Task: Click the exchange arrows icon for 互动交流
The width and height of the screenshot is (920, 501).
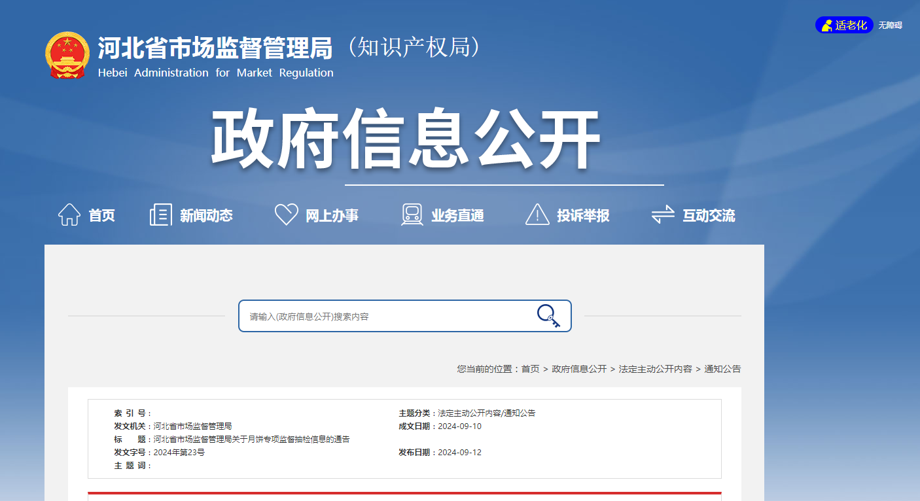Action: (663, 215)
